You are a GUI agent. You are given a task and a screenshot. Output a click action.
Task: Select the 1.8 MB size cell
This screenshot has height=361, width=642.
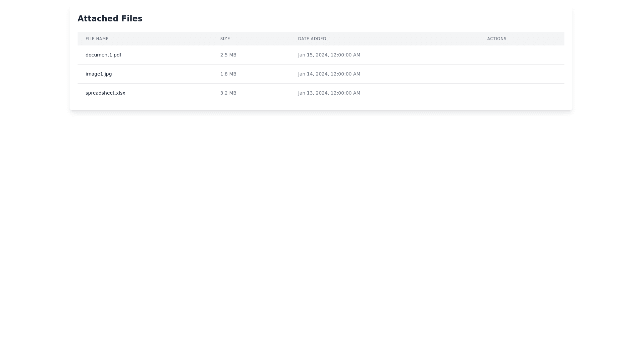(228, 74)
